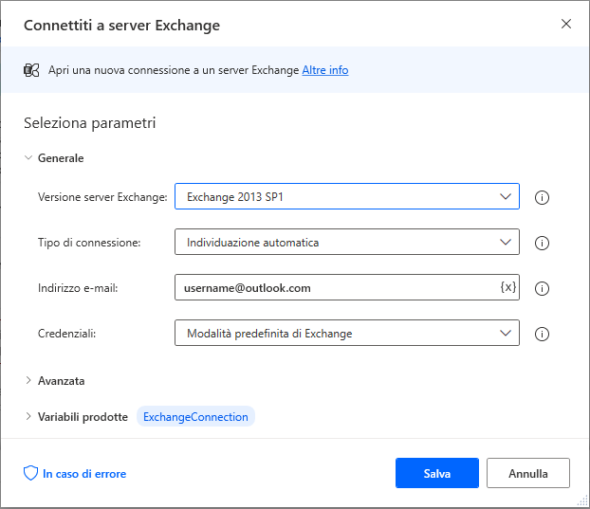Select the ExchangeConnection variable chip

click(195, 416)
